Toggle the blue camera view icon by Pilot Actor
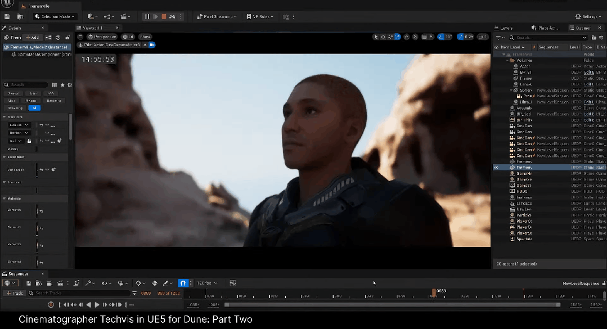Image resolution: width=607 pixels, height=329 pixels. 152,45
